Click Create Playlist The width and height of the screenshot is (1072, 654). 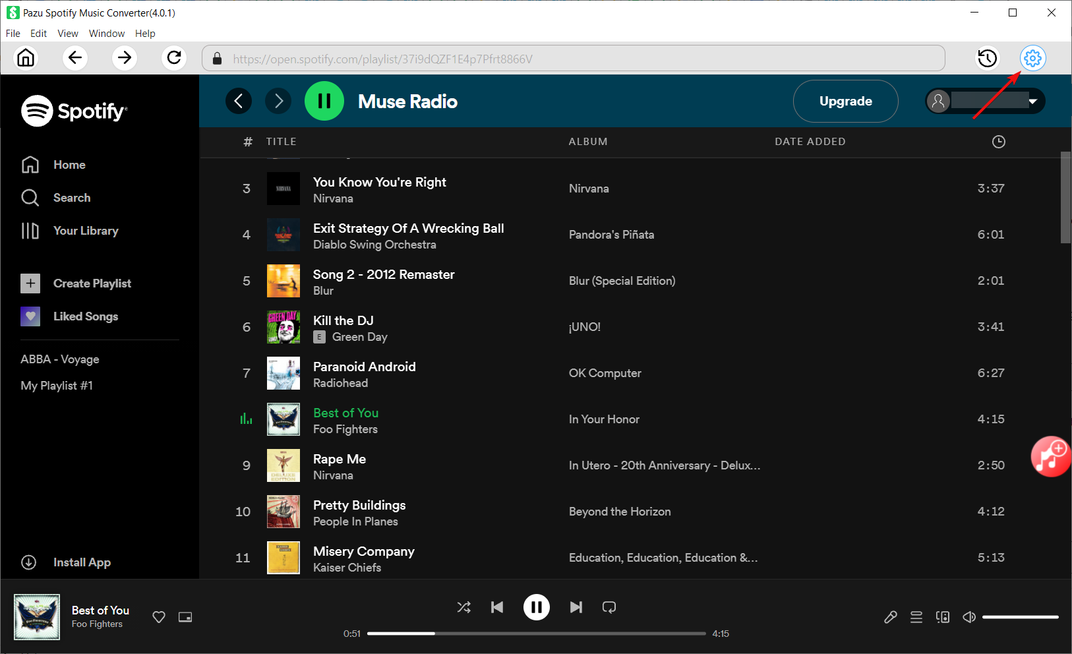[76, 283]
